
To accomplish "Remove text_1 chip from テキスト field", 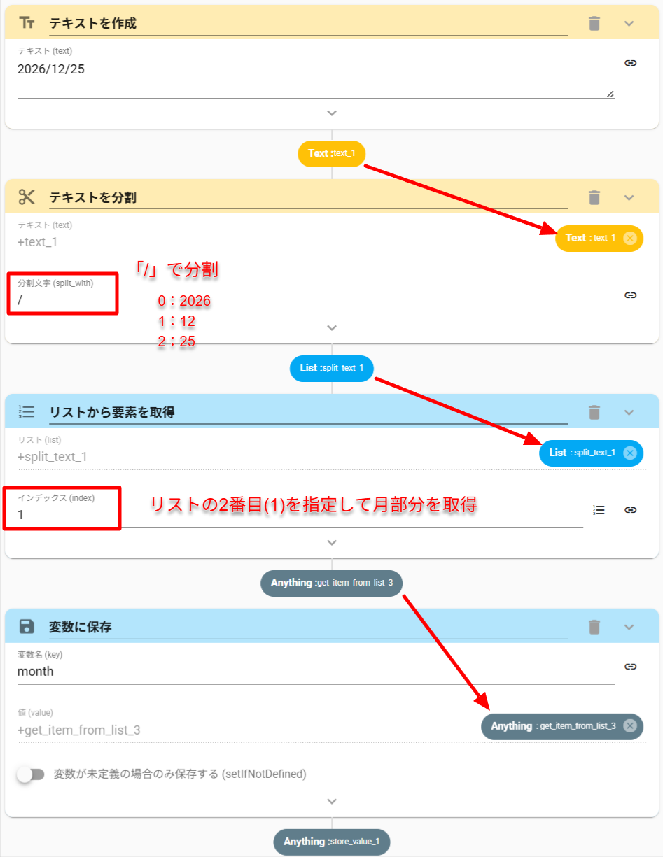I will tap(630, 238).
